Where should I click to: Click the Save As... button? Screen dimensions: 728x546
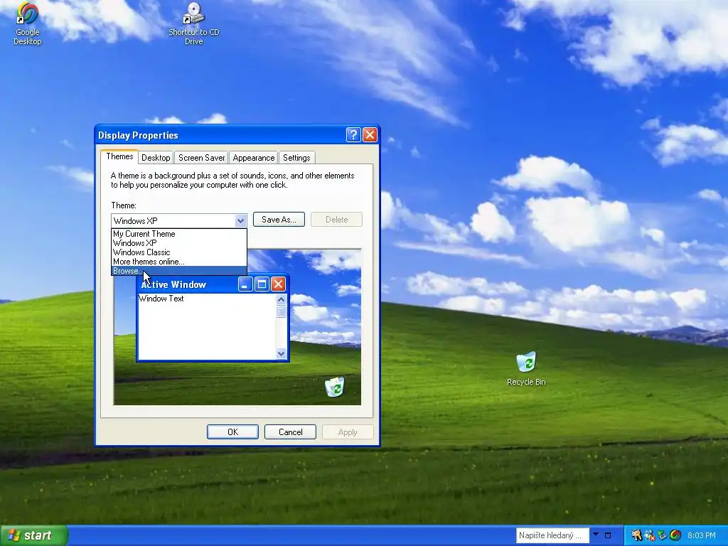279,220
